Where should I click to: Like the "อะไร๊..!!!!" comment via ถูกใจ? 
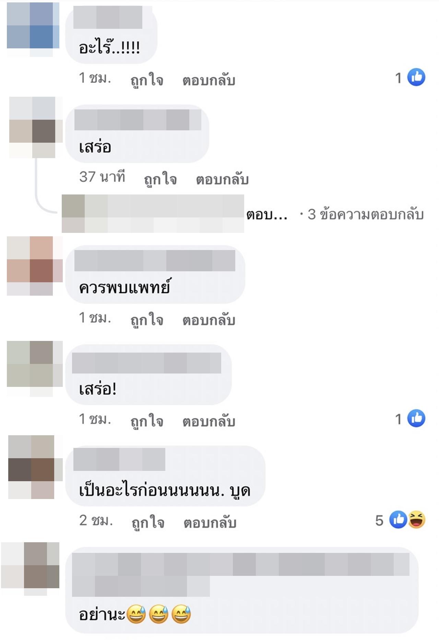point(147,81)
